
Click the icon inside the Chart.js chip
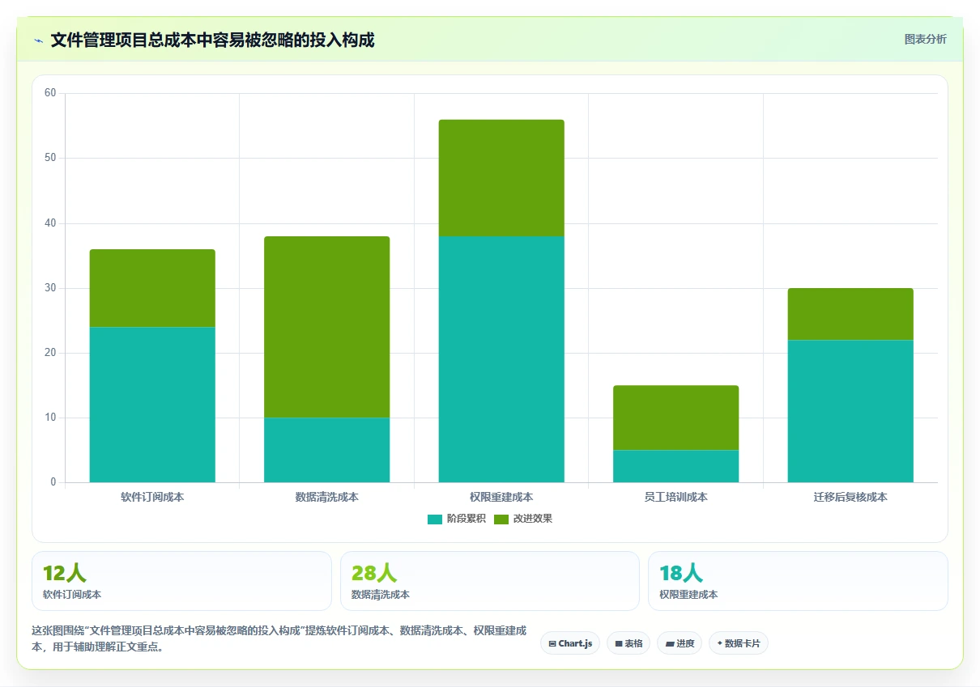coord(552,644)
